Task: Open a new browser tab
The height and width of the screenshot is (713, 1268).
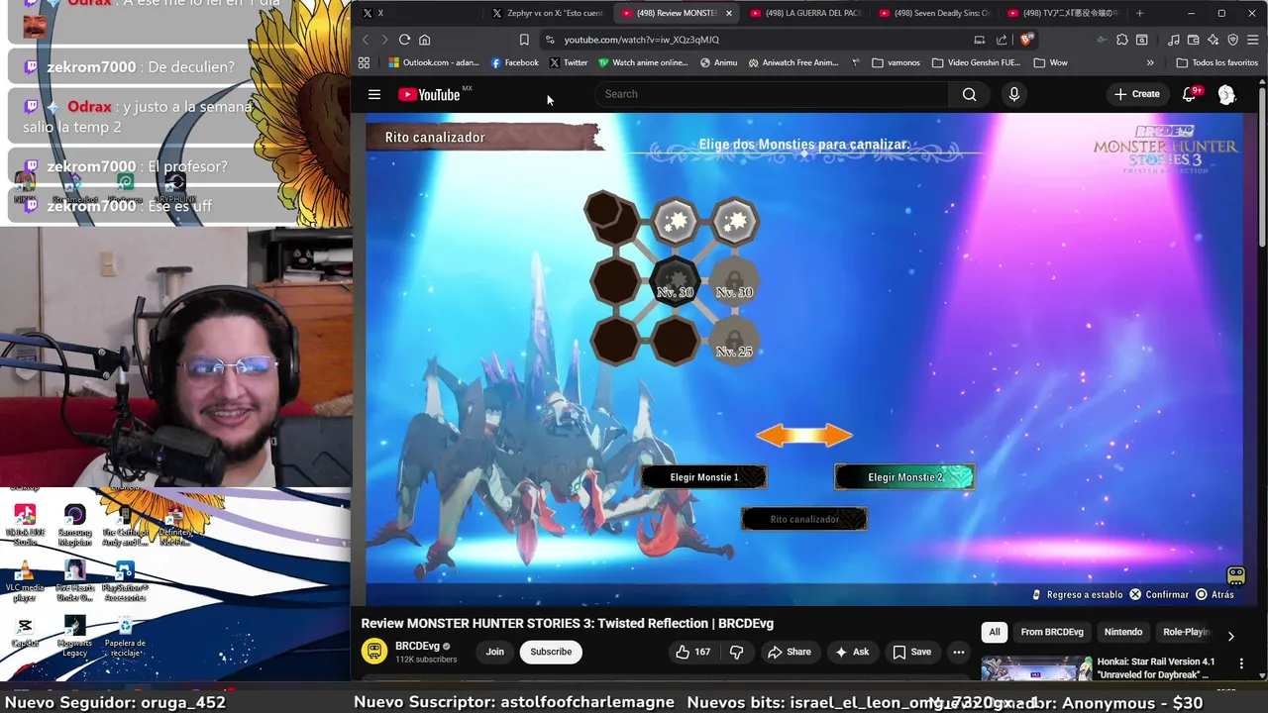Action: (x=1139, y=13)
